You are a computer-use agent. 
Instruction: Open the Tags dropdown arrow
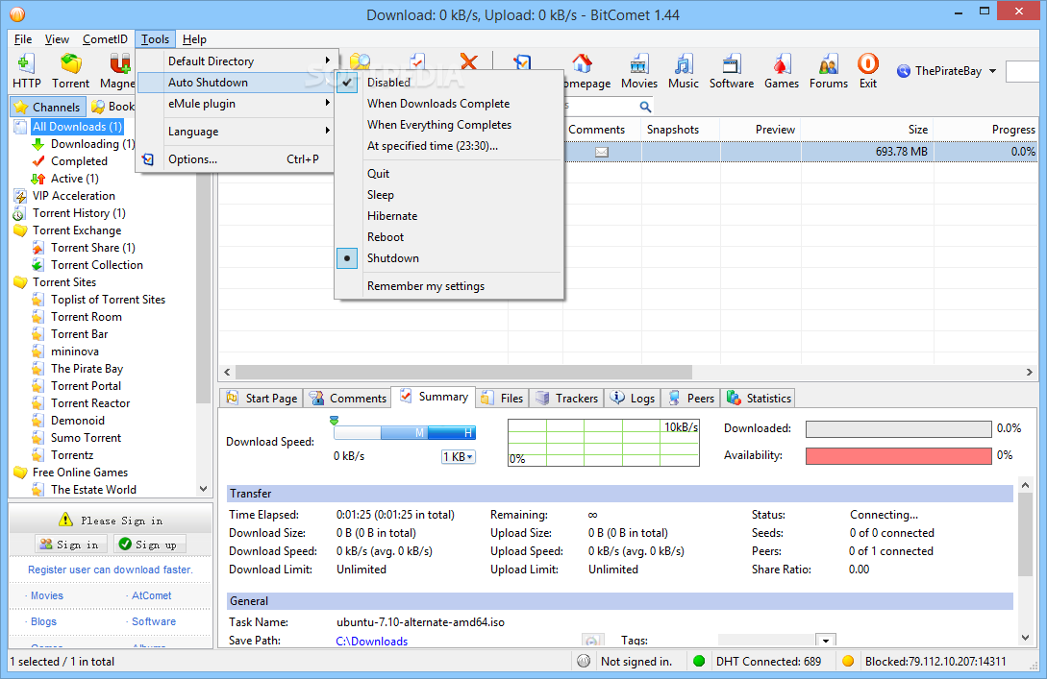(x=826, y=641)
